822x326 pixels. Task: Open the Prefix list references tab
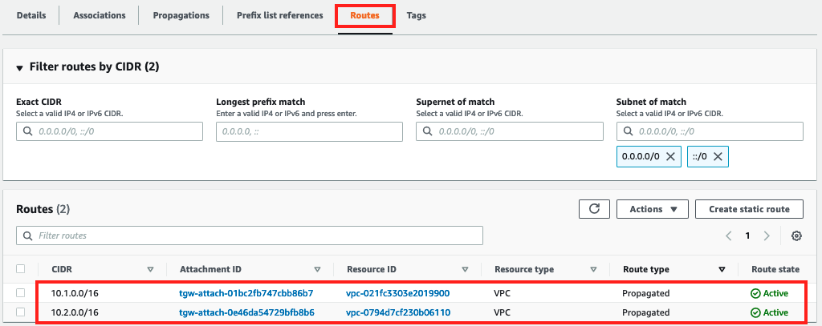tap(279, 15)
